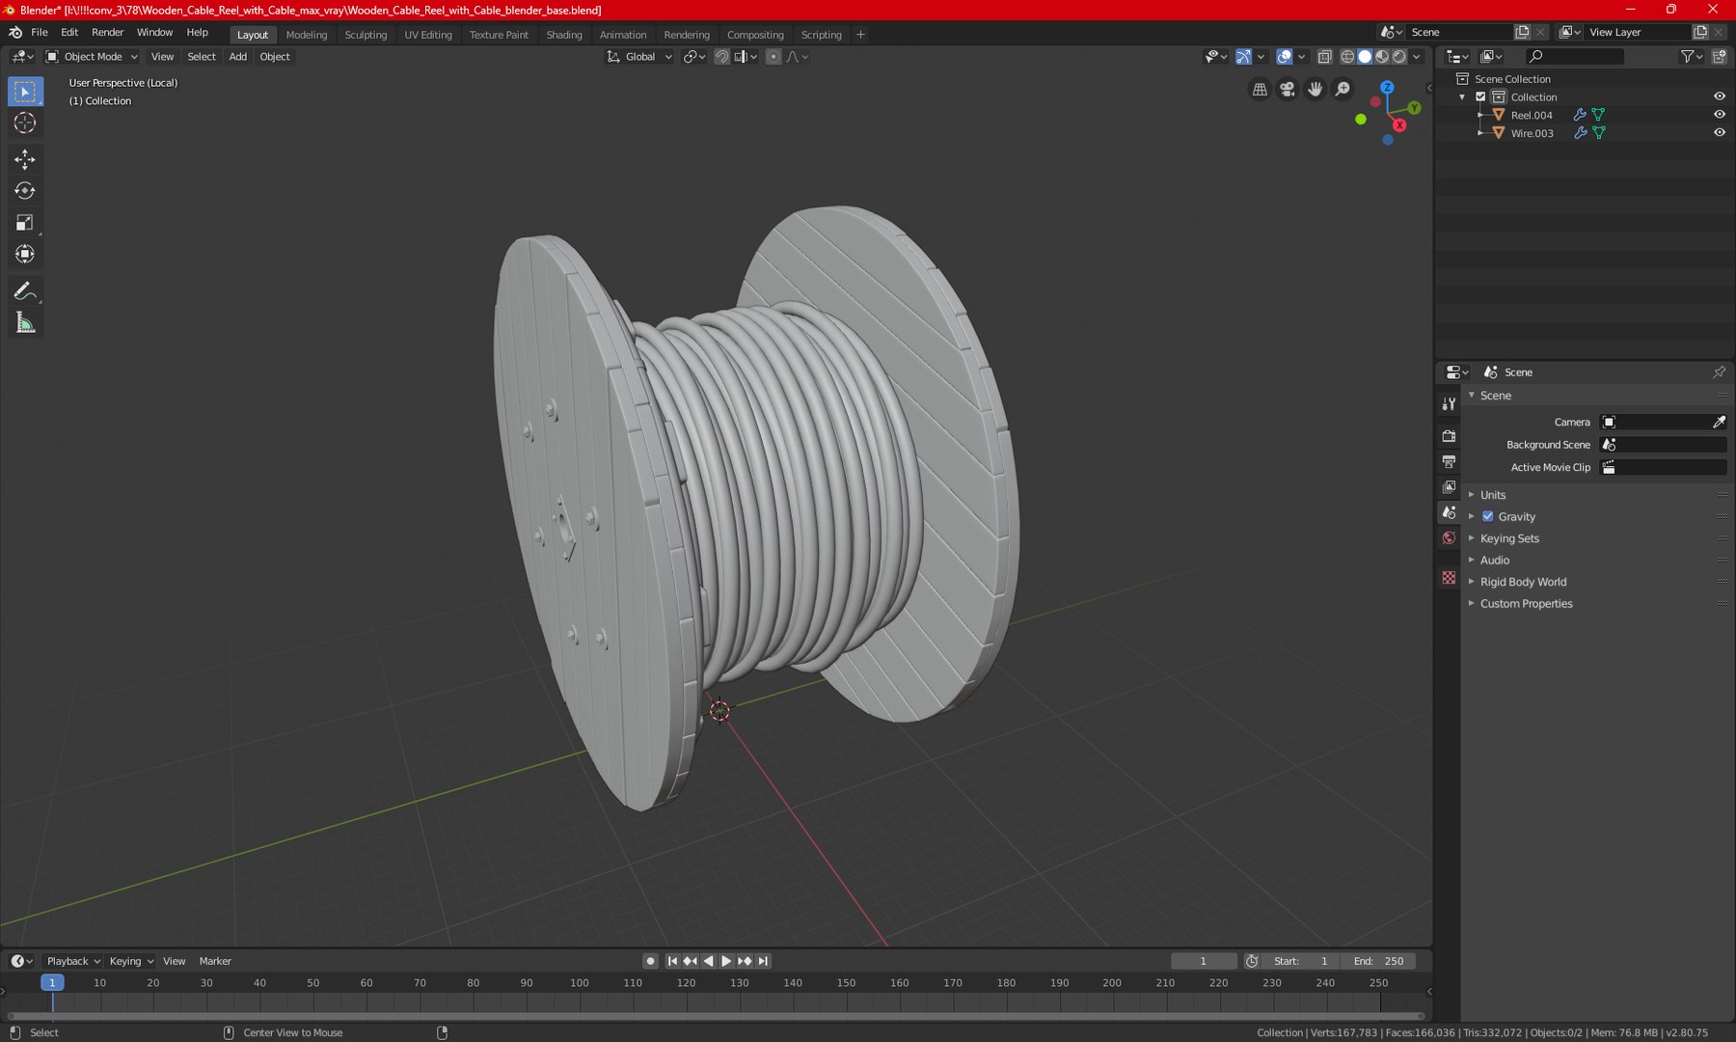This screenshot has height=1042, width=1736.
Task: Open the Keying dropdown in timeline
Action: (131, 961)
